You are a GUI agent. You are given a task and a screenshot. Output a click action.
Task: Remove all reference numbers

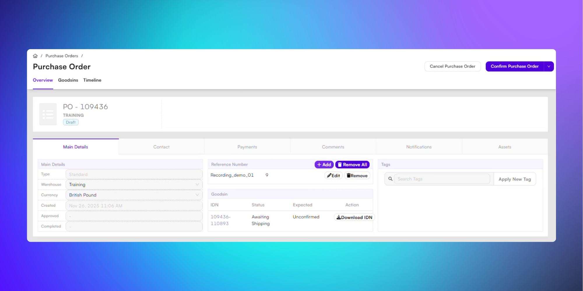352,165
